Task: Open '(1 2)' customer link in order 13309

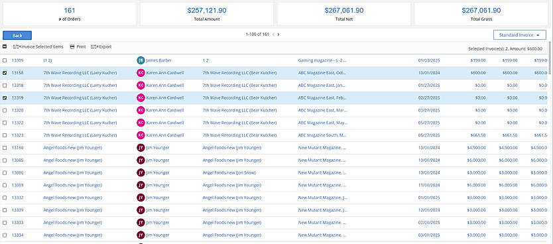Action: pos(48,60)
